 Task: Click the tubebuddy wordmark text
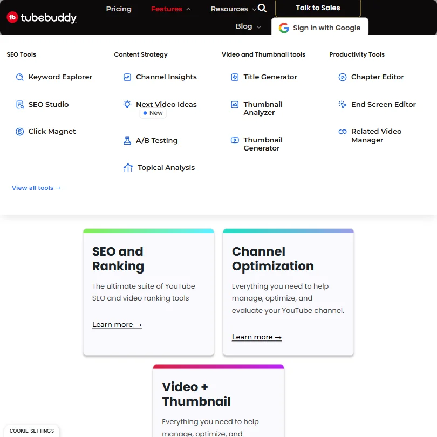coord(49,18)
